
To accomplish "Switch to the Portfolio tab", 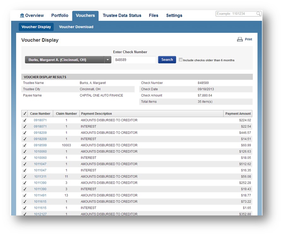I will coord(60,15).
